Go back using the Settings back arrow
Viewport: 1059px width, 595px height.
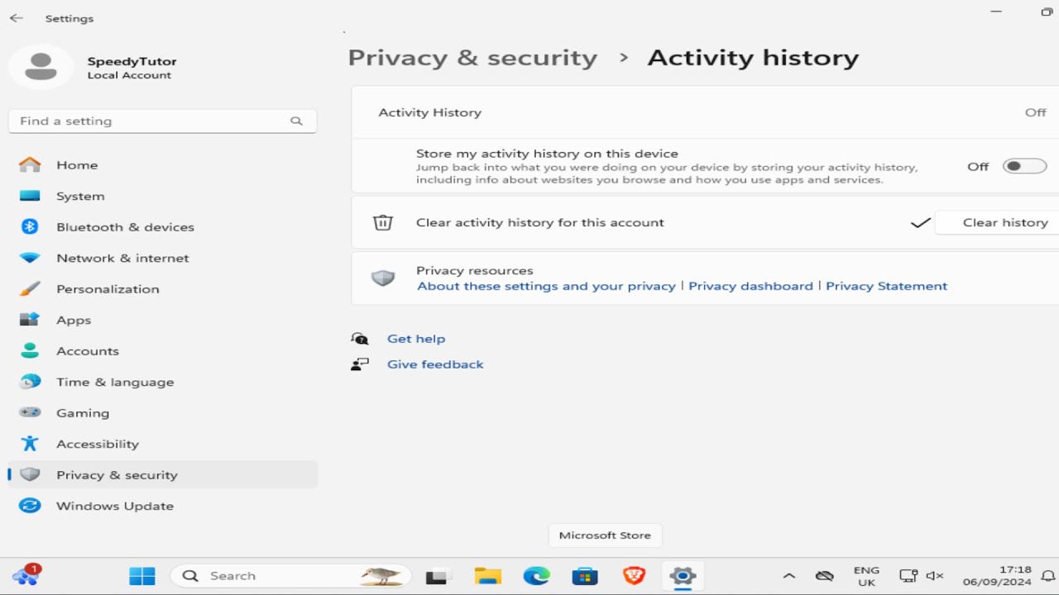(17, 18)
